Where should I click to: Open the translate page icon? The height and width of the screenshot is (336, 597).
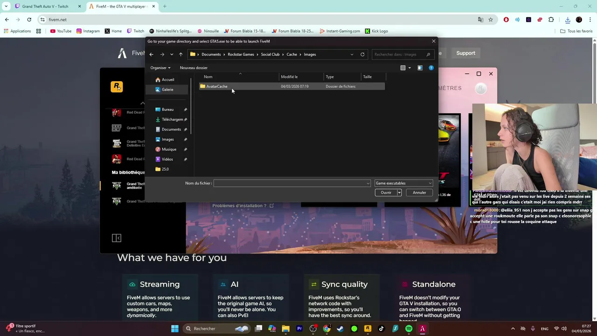click(x=480, y=20)
